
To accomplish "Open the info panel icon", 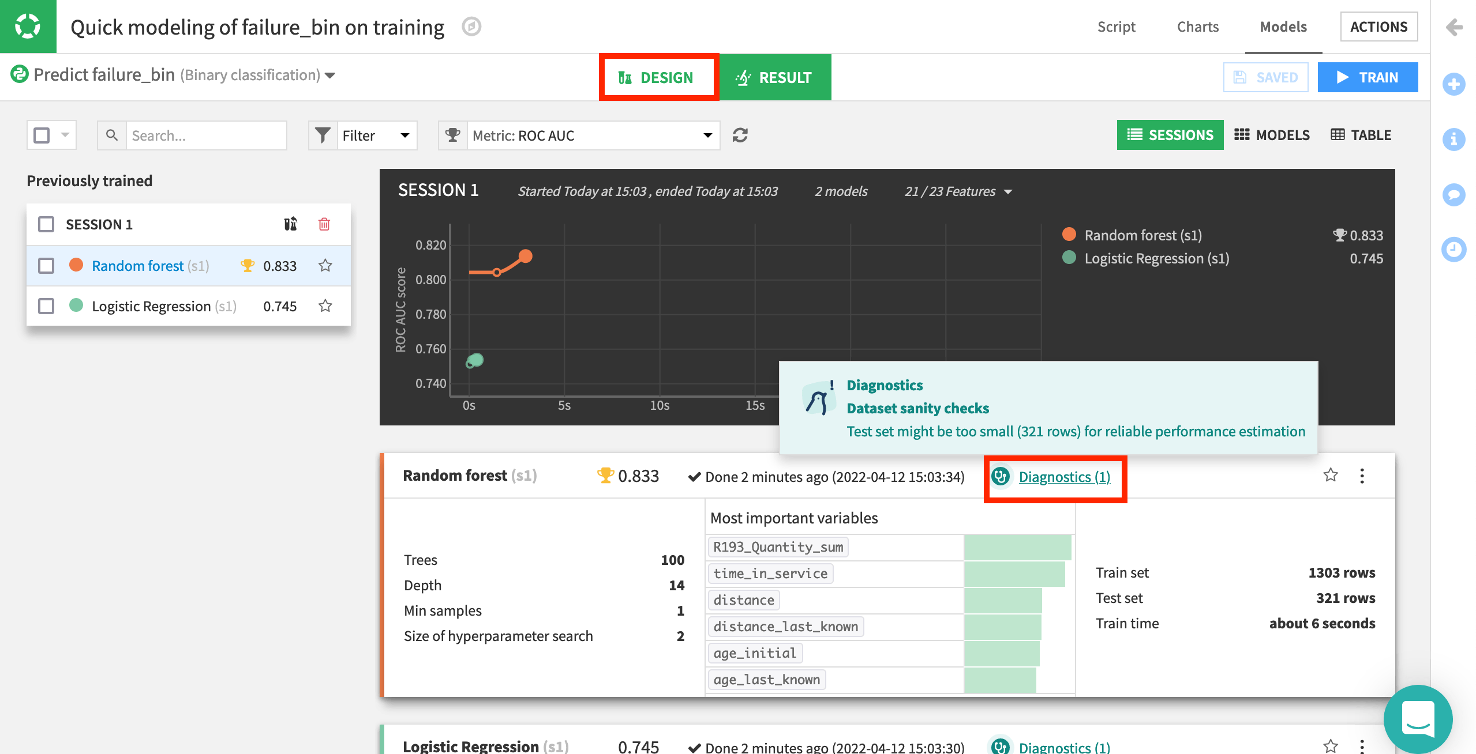I will click(x=1453, y=139).
